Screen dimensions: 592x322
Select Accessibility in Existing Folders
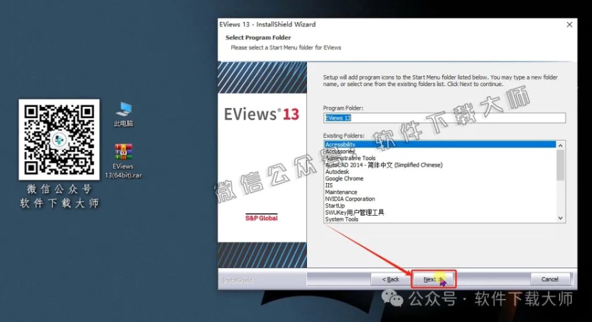440,145
